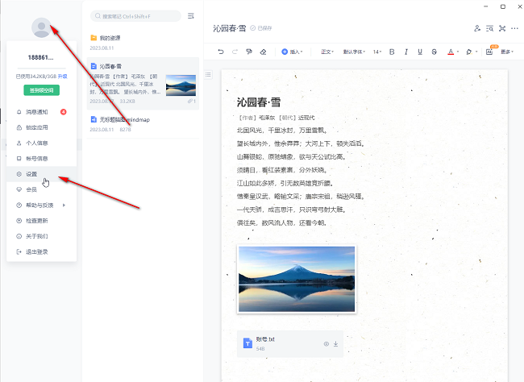Open the 默认字体 font dropdown
Image resolution: width=524 pixels, height=382 pixels.
pyautogui.click(x=354, y=52)
